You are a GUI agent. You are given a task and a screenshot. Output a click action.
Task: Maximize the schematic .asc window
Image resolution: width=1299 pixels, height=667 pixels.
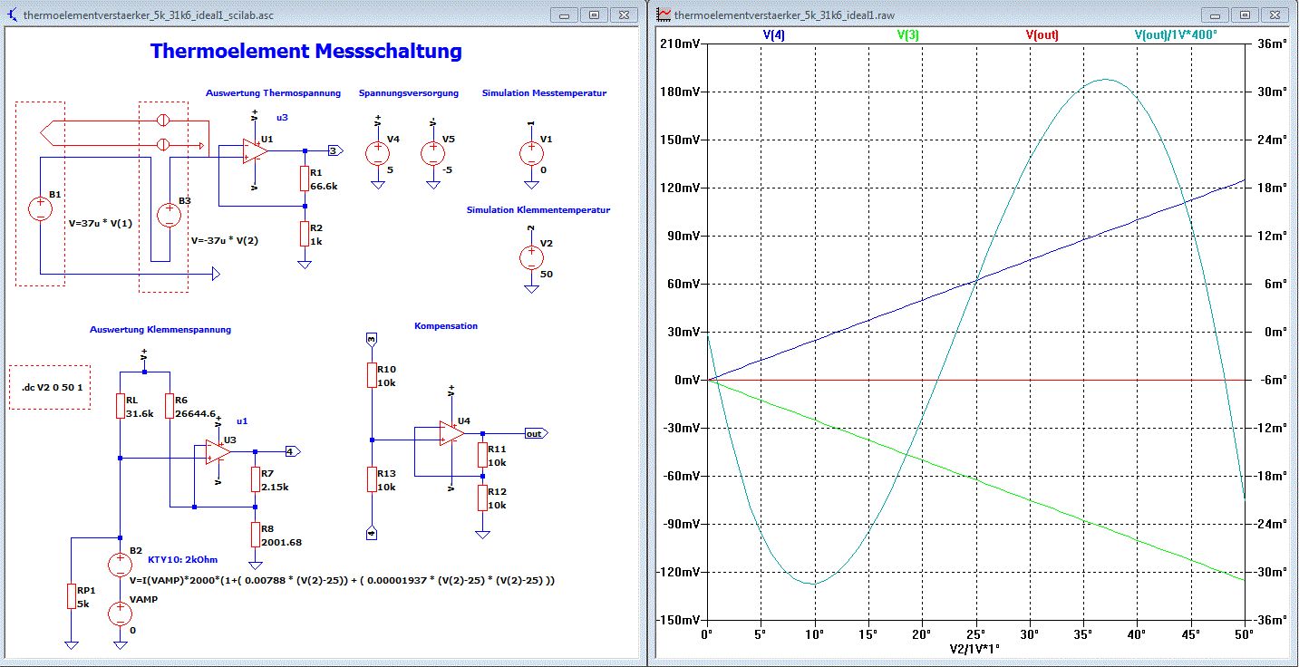click(x=595, y=15)
